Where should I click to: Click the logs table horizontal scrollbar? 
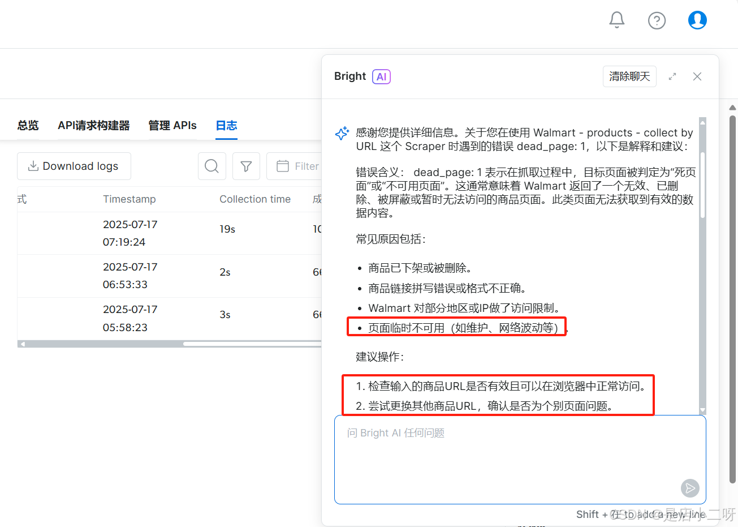170,344
